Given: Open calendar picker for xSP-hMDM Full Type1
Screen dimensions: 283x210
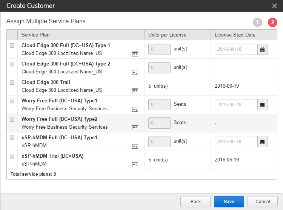Looking at the screenshot, I should [x=263, y=142].
